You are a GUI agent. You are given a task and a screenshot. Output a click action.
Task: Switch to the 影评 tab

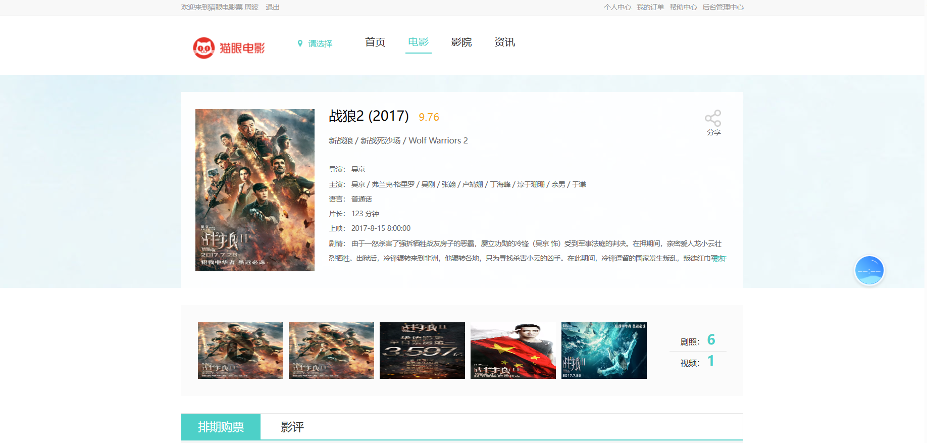tap(292, 427)
